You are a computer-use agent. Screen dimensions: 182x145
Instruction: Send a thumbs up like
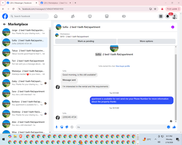point(174,127)
